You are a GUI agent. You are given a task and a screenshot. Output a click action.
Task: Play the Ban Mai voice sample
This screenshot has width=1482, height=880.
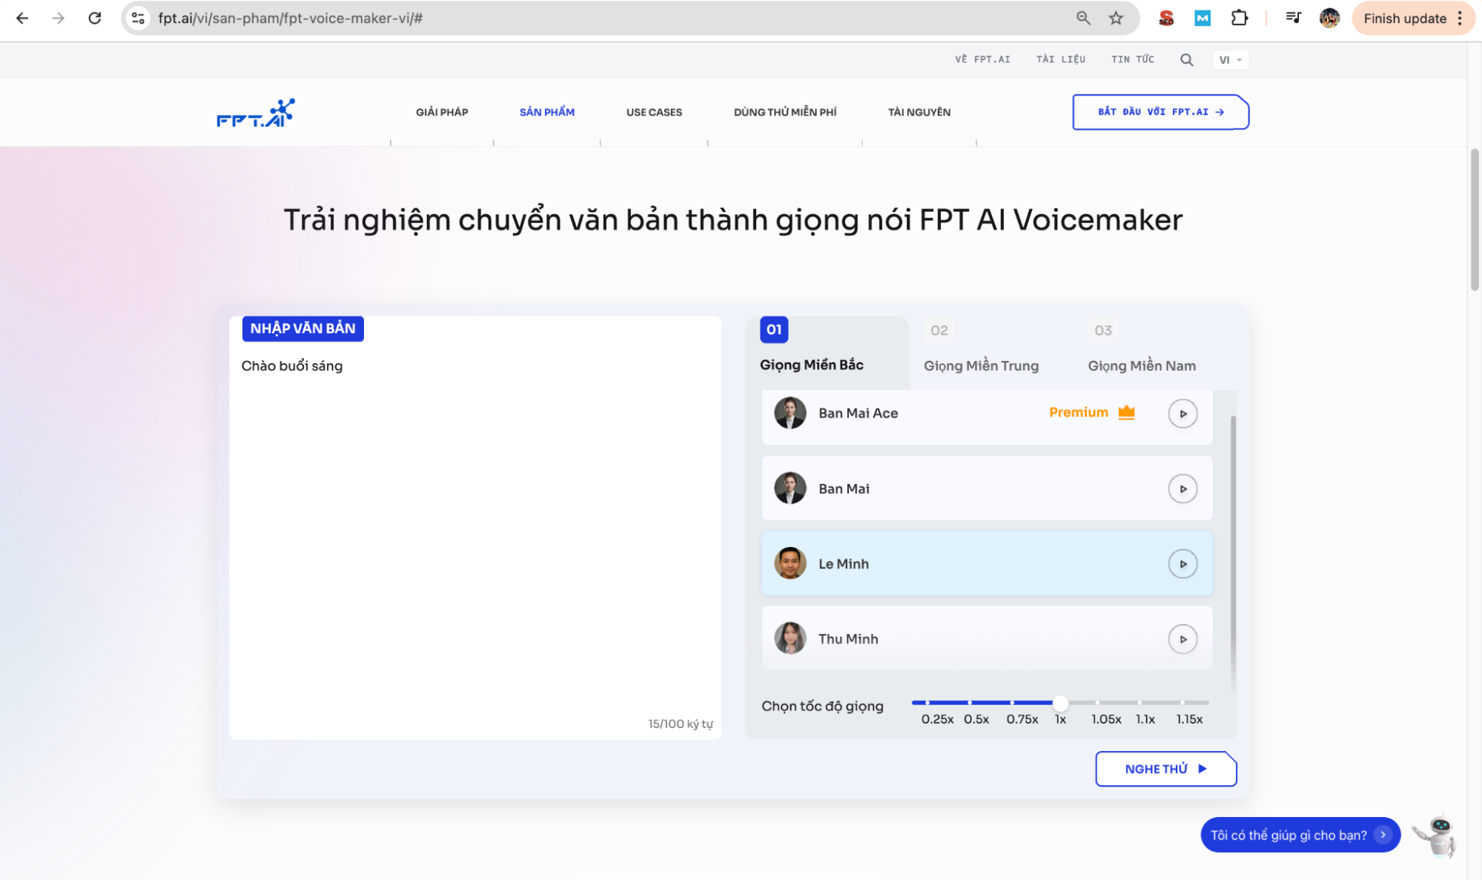tap(1182, 489)
